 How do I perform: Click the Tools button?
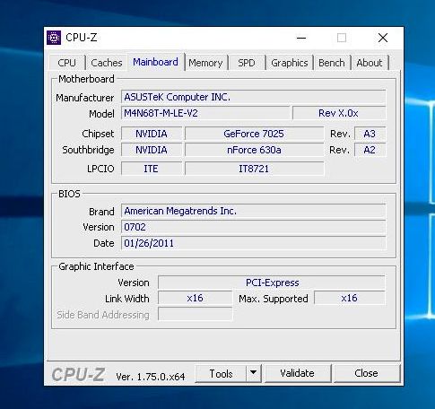221,373
